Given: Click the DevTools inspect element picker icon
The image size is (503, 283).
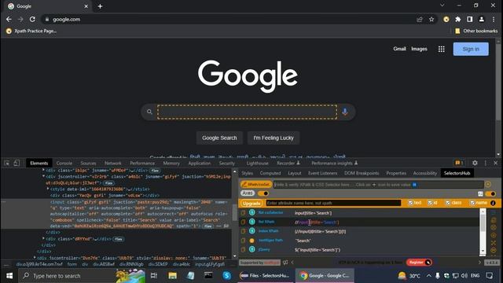Looking at the screenshot, I should [7, 163].
